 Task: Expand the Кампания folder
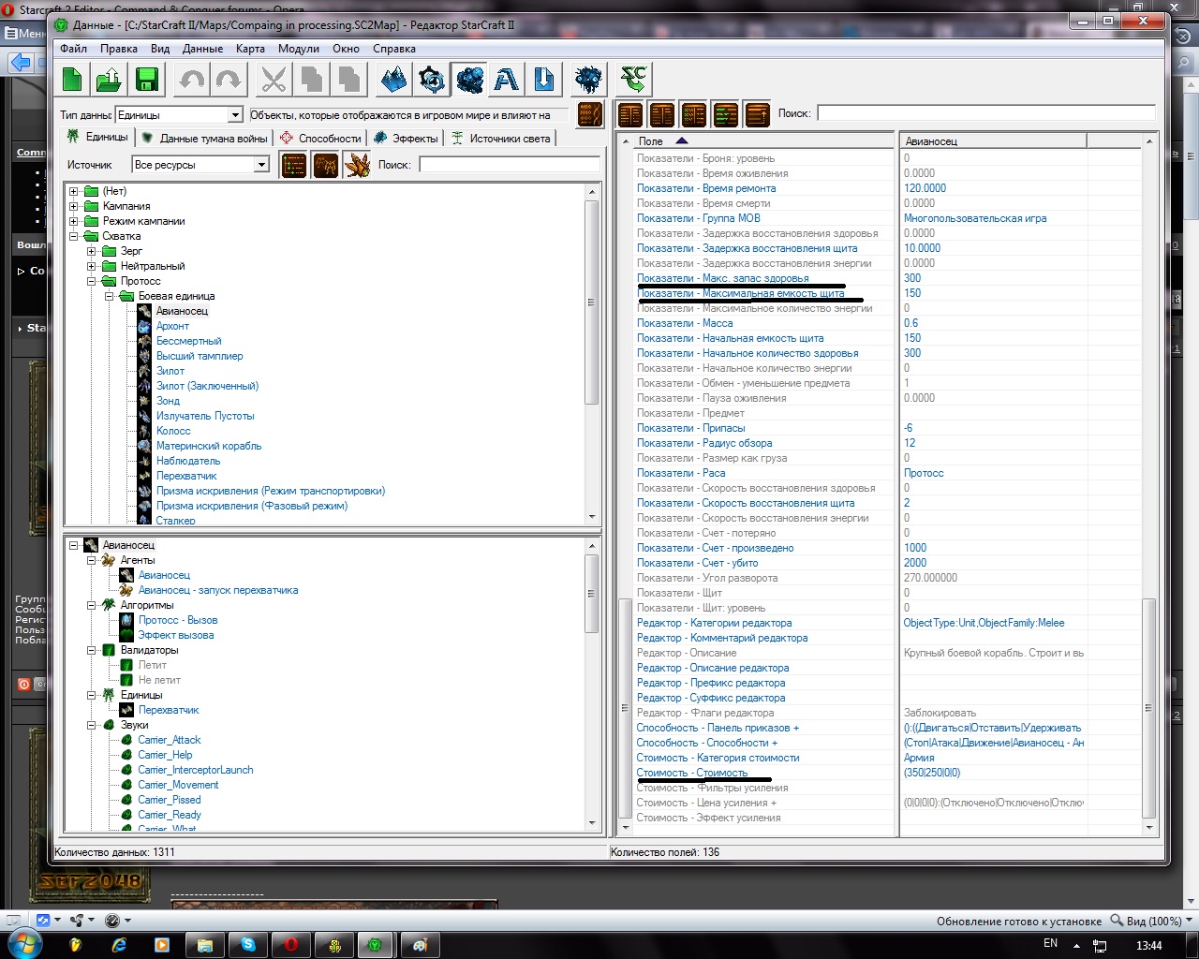click(73, 206)
